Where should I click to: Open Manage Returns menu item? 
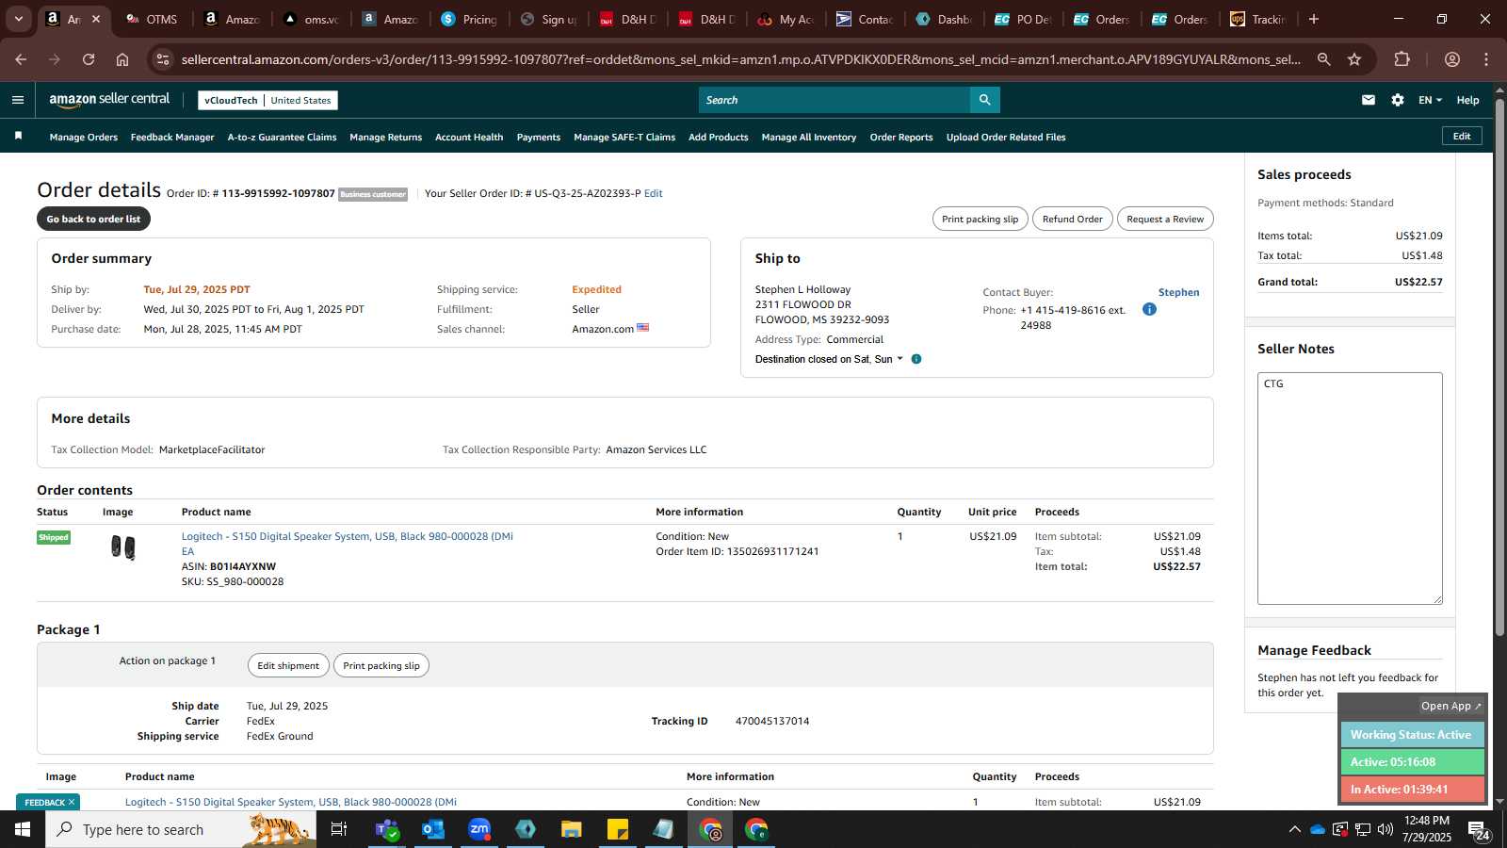[386, 138]
